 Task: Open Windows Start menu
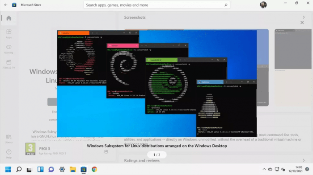point(8,169)
